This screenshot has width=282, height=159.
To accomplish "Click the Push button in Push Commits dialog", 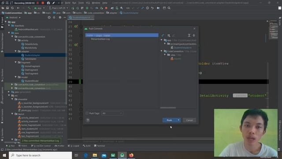I will pyautogui.click(x=169, y=120).
